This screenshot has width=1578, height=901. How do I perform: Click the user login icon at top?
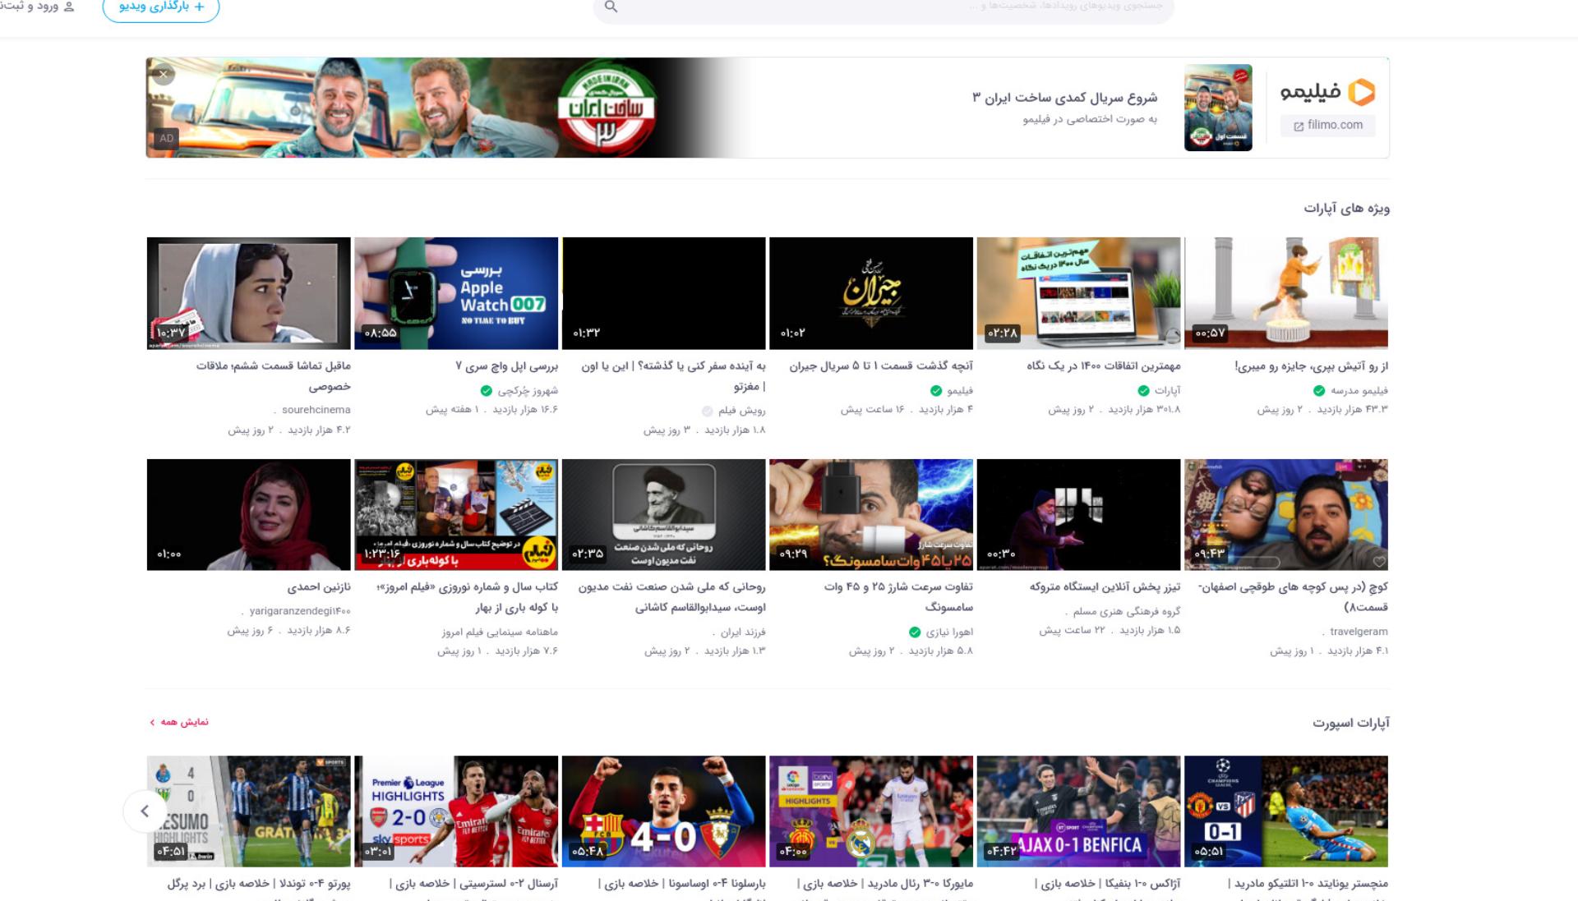(69, 7)
